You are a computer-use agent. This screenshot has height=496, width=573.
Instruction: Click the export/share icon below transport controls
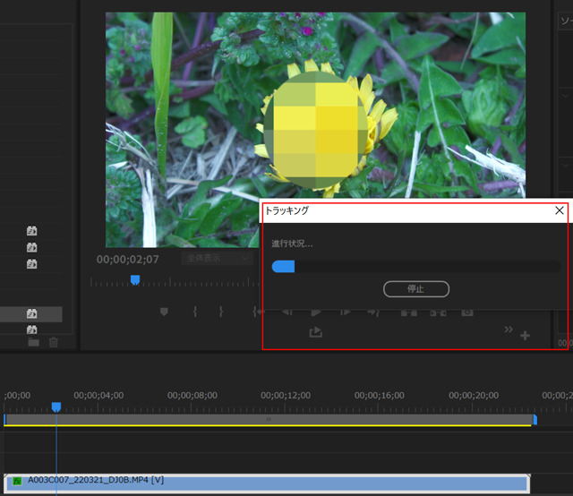pyautogui.click(x=315, y=332)
